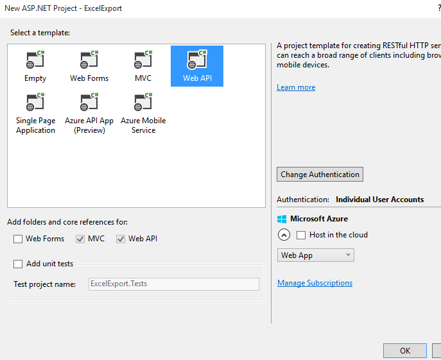This screenshot has width=441, height=360.
Task: Pick the Azure Mobile Service template
Action: [x=143, y=103]
